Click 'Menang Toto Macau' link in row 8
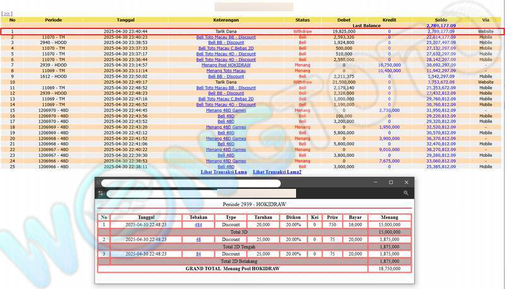 click(226, 71)
